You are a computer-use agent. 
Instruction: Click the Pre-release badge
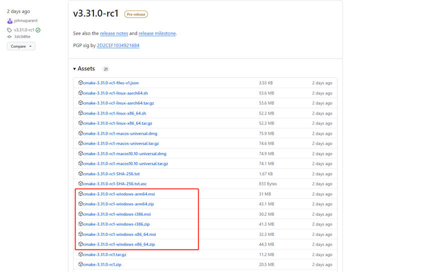[x=136, y=14]
